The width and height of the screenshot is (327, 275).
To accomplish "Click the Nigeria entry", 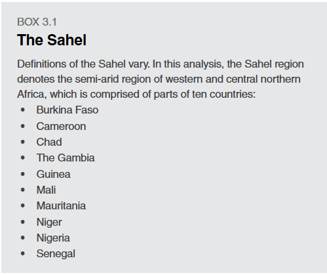I will tap(53, 238).
